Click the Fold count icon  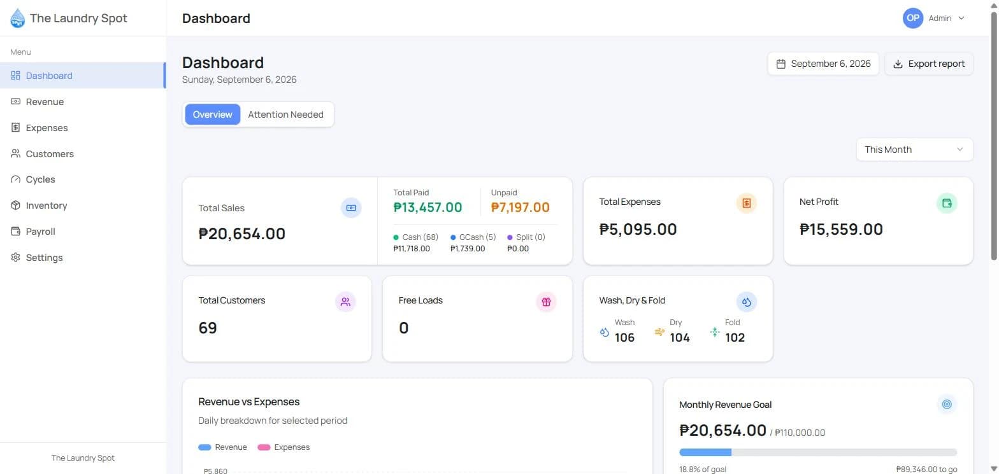(x=714, y=332)
